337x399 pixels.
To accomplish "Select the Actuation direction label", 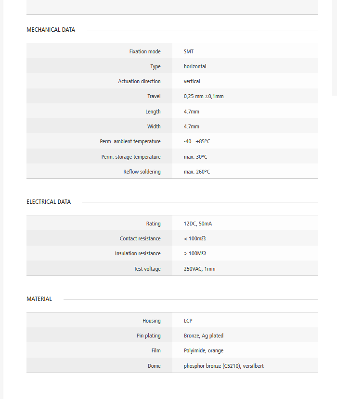I will tap(139, 82).
